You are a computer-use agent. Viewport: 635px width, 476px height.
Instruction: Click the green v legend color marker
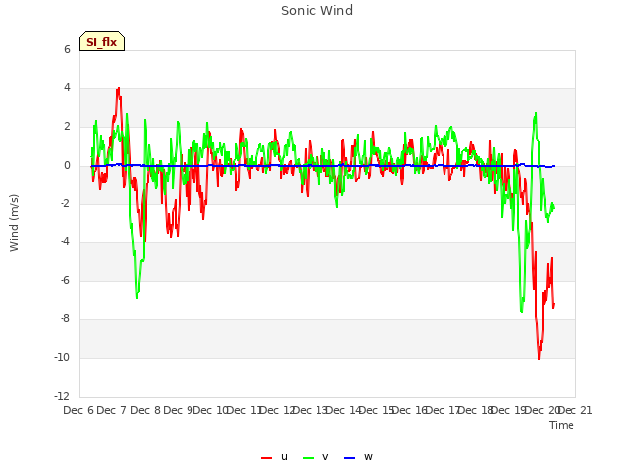pyautogui.click(x=308, y=458)
